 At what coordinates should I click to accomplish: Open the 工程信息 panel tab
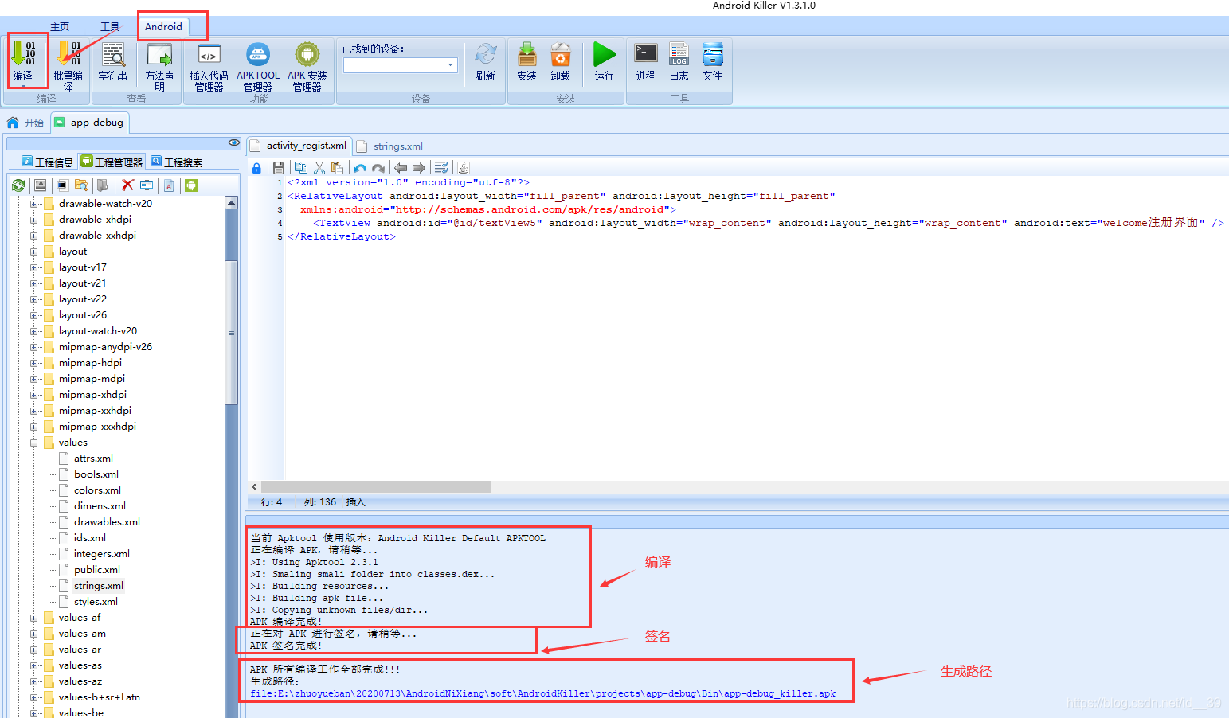pyautogui.click(x=47, y=162)
